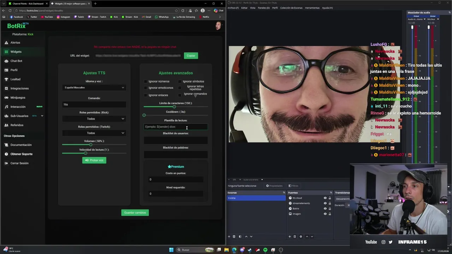Open Windows Start menu
This screenshot has height=254, width=452.
[x=171, y=250]
